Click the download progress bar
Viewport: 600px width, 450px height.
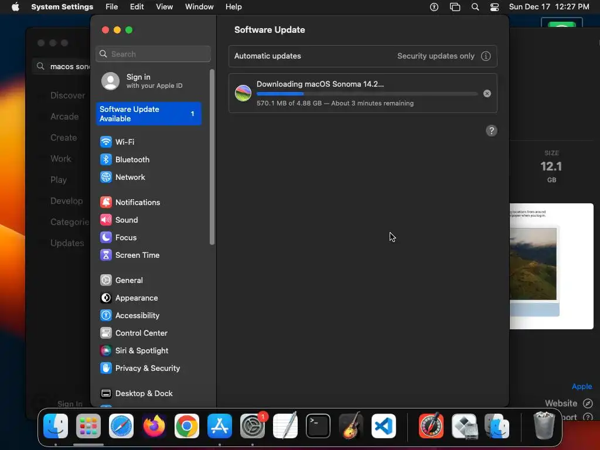pyautogui.click(x=367, y=94)
